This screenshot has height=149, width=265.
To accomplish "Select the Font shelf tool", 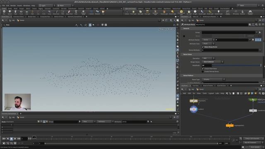I will 76,12.
